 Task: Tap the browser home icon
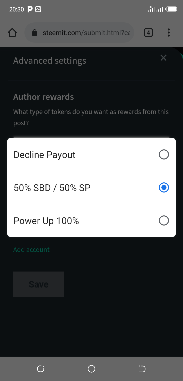coord(12,33)
